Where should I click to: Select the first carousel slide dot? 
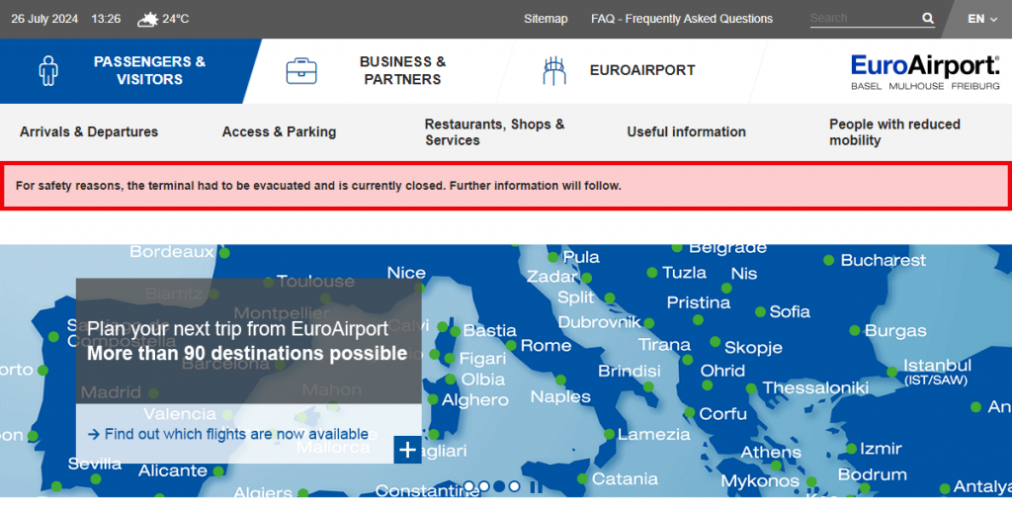click(x=469, y=486)
